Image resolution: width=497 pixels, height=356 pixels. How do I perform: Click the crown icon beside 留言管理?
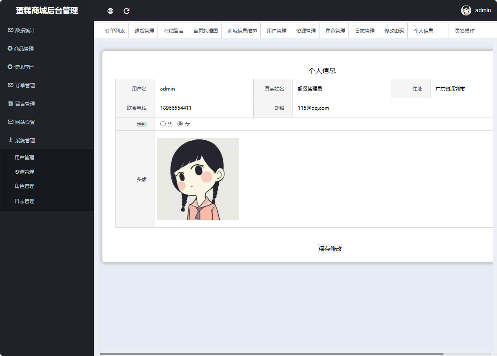pos(10,104)
